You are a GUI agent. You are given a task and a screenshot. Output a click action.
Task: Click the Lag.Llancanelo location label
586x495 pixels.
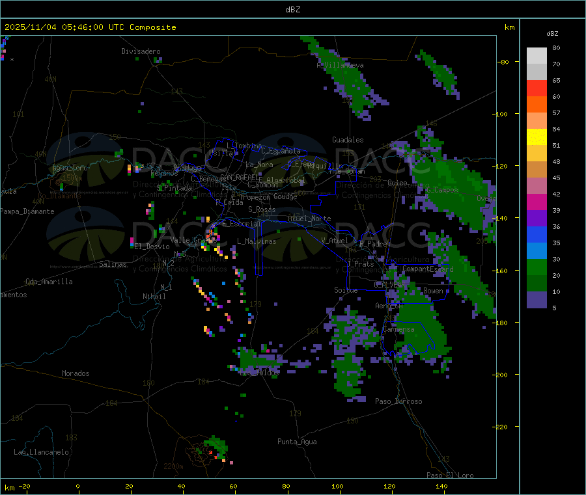click(x=41, y=453)
